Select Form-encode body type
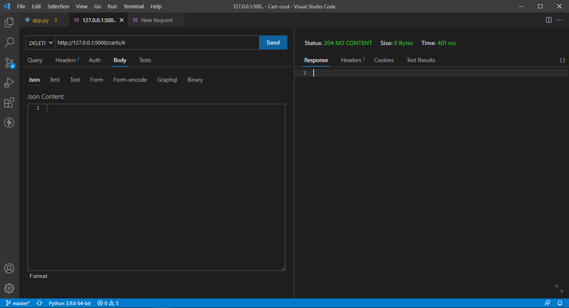The height and width of the screenshot is (308, 569). [x=130, y=80]
